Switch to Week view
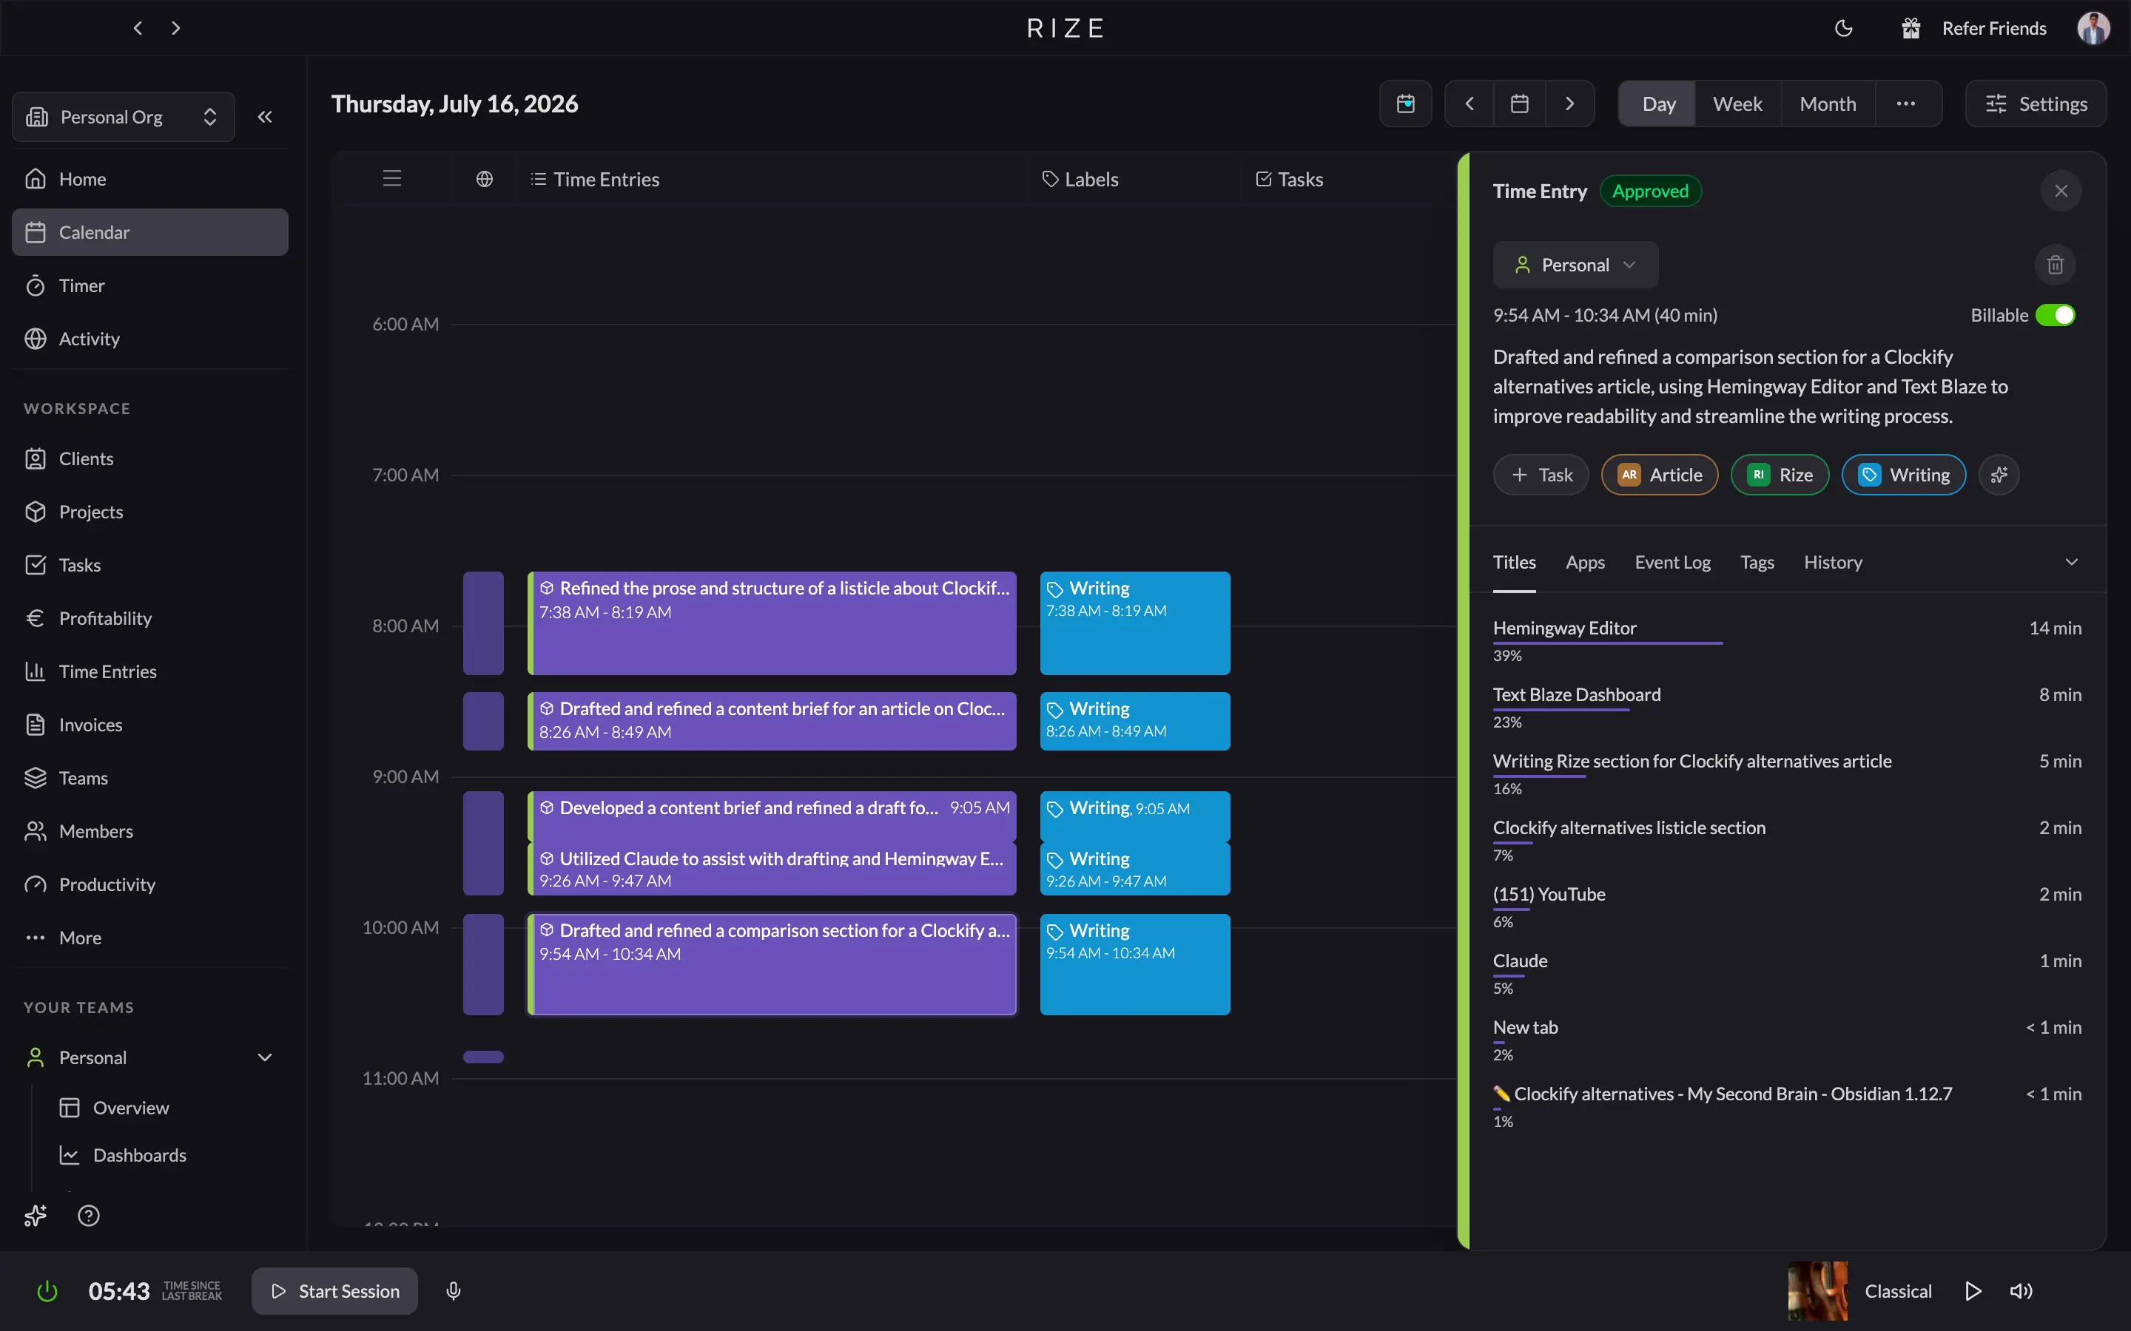Viewport: 2131px width, 1331px height. tap(1737, 104)
